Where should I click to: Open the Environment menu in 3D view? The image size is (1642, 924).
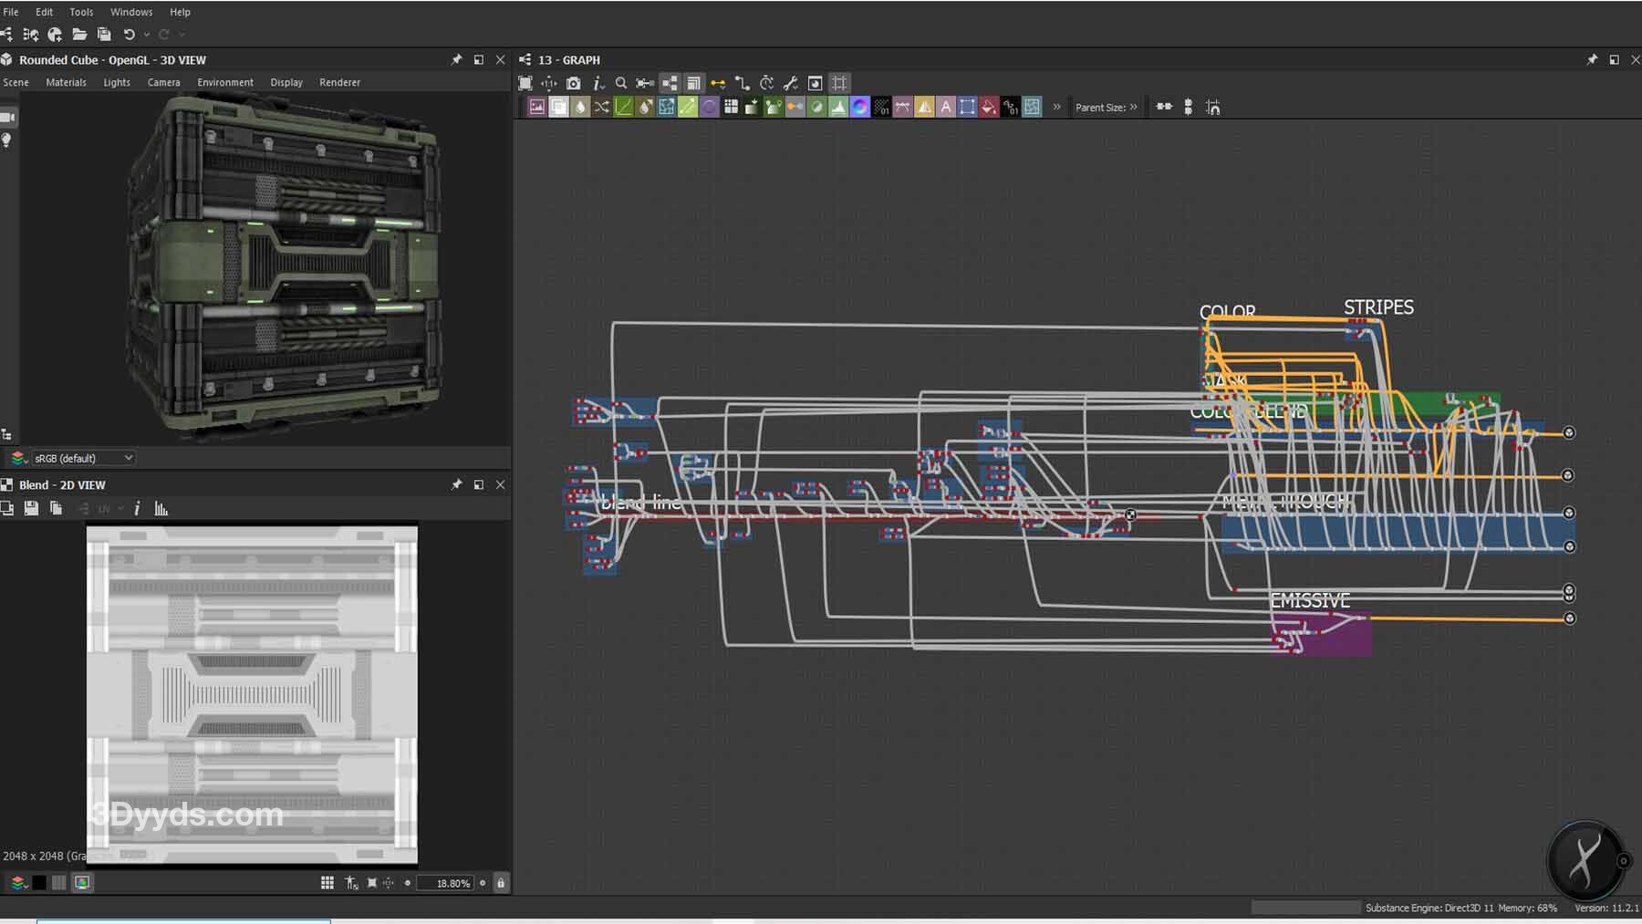(x=225, y=82)
